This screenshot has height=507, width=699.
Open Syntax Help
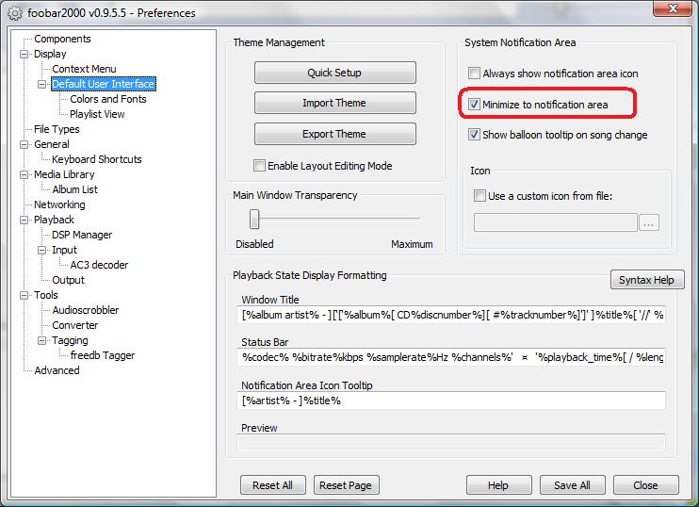click(x=647, y=280)
